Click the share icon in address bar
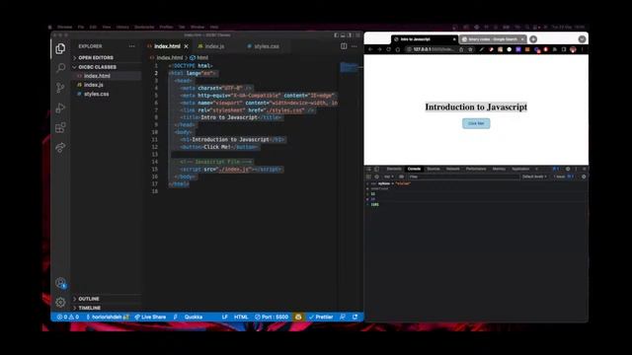The image size is (632, 355). (461, 49)
